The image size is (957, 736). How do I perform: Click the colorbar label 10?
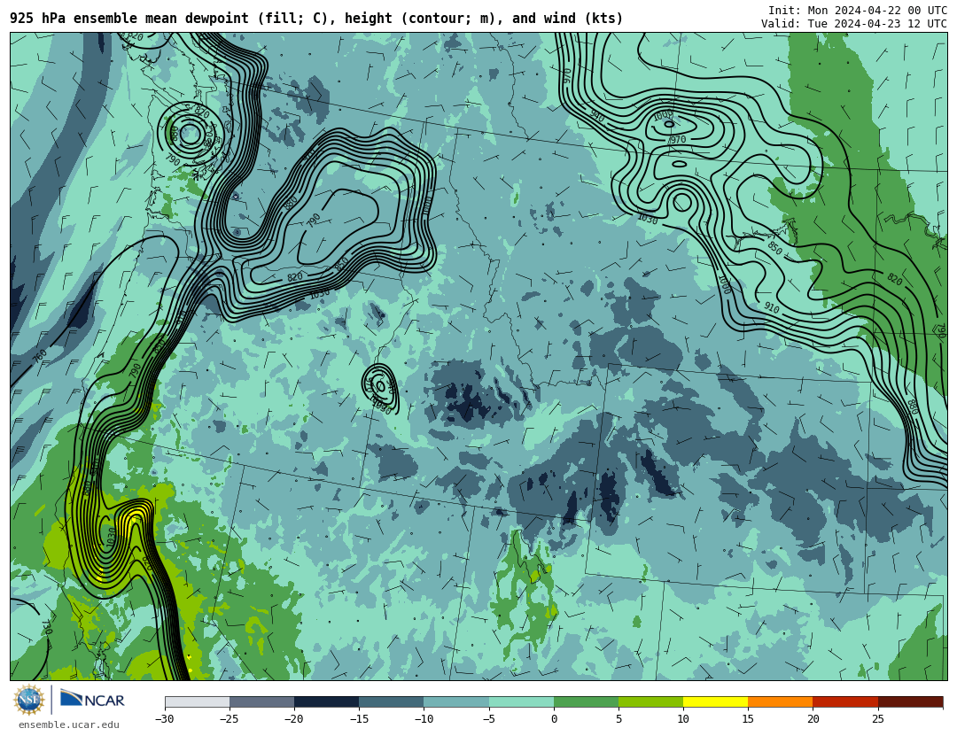coord(683,719)
